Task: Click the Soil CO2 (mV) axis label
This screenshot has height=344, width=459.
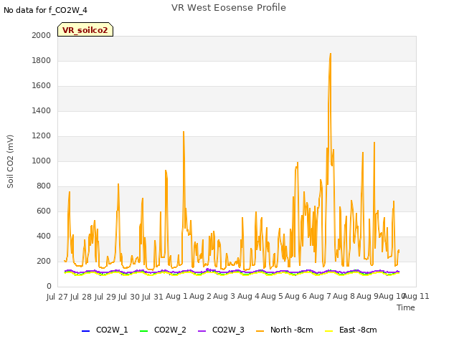Action: pyautogui.click(x=10, y=161)
